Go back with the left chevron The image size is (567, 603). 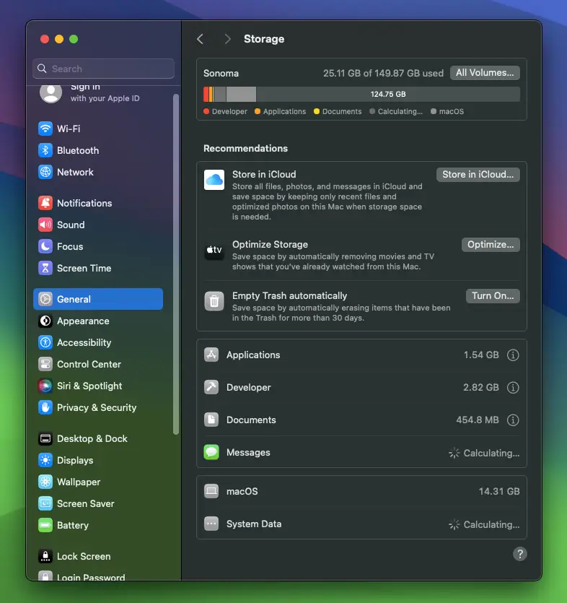pos(200,39)
